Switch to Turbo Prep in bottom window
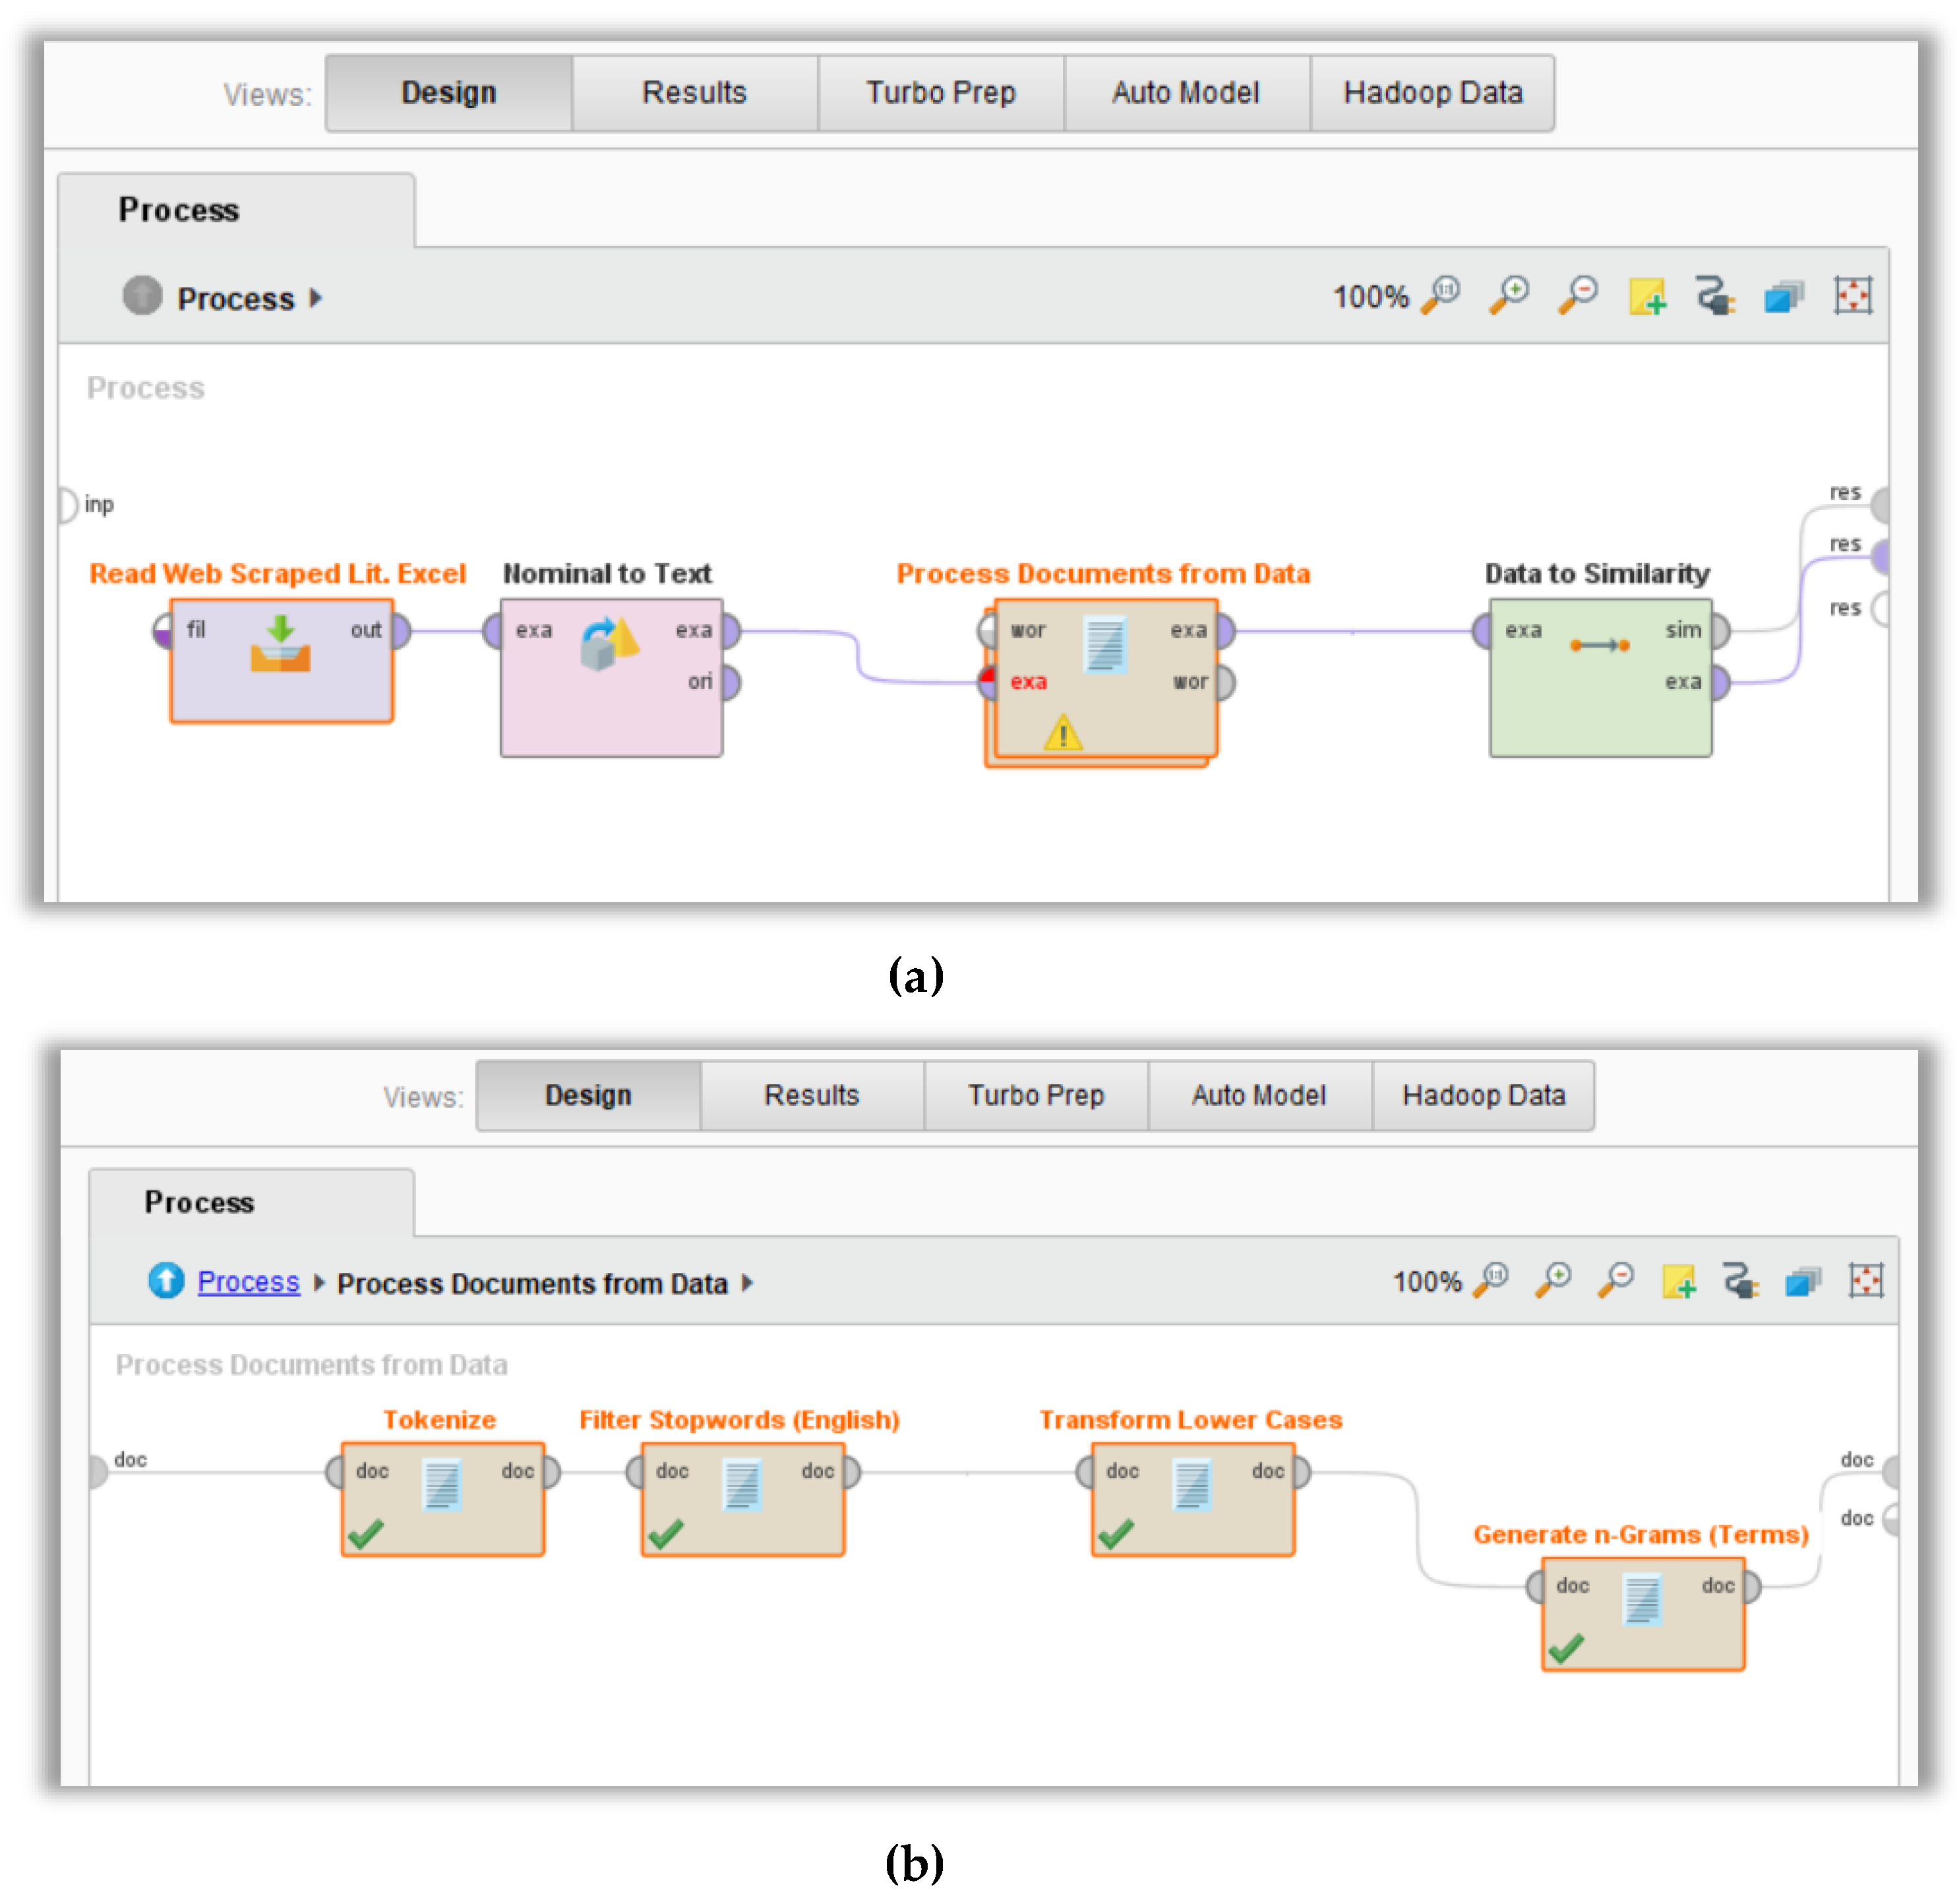This screenshot has width=1957, height=1904. click(x=1035, y=1095)
